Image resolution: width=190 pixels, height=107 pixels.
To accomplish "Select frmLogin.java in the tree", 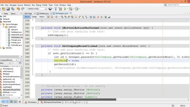I will click(16, 40).
